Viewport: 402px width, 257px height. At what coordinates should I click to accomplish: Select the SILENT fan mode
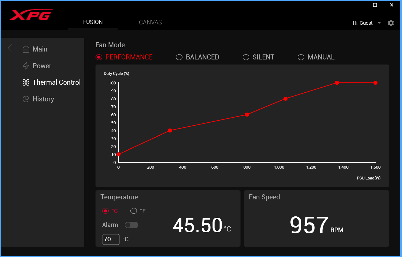coord(246,57)
